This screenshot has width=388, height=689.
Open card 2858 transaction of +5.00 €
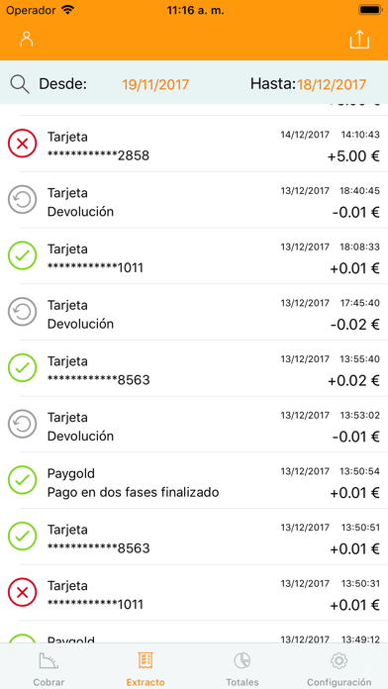coord(194,144)
